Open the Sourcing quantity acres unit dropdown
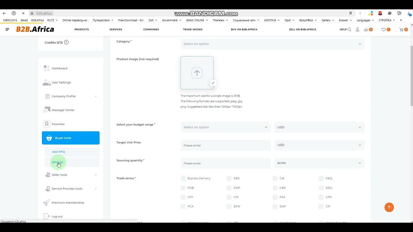Image resolution: width=413 pixels, height=232 pixels. (x=319, y=163)
